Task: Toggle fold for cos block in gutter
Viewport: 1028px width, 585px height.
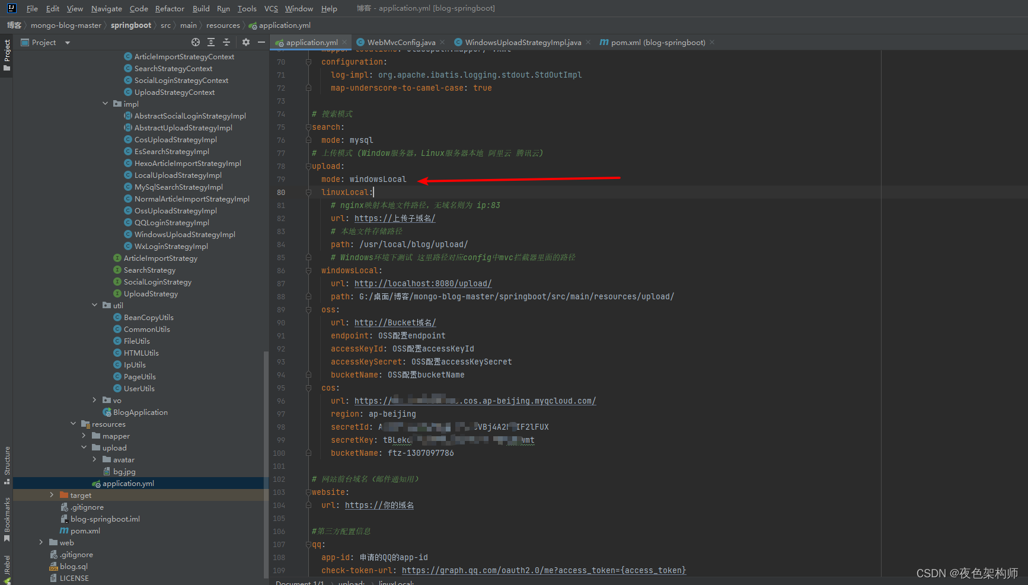Action: pyautogui.click(x=308, y=388)
